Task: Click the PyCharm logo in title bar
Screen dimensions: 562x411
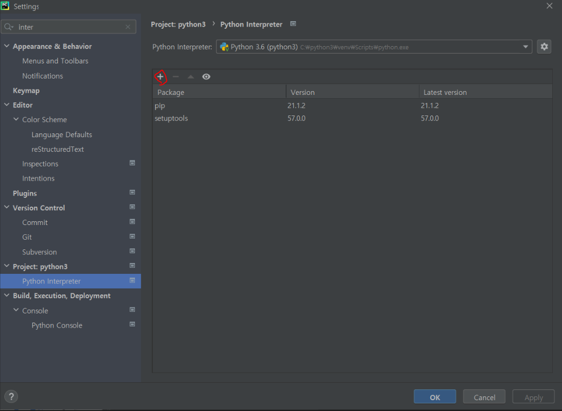Action: tap(5, 5)
